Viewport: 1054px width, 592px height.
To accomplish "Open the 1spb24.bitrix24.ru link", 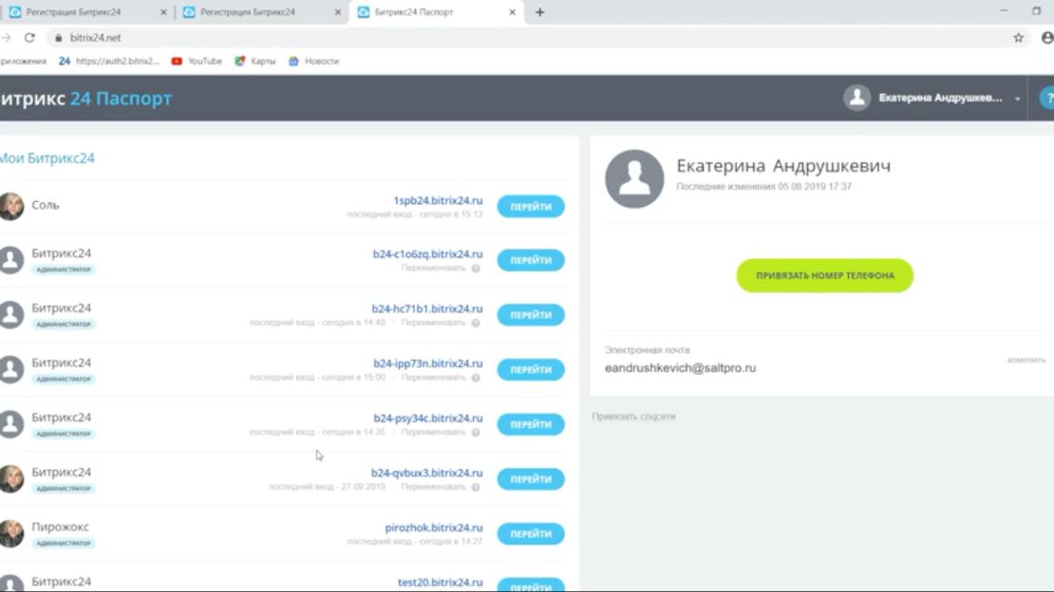I will point(438,200).
